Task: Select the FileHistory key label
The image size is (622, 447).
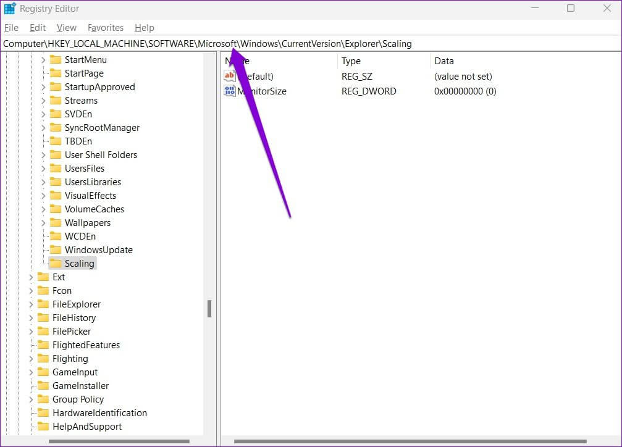Action: point(74,318)
